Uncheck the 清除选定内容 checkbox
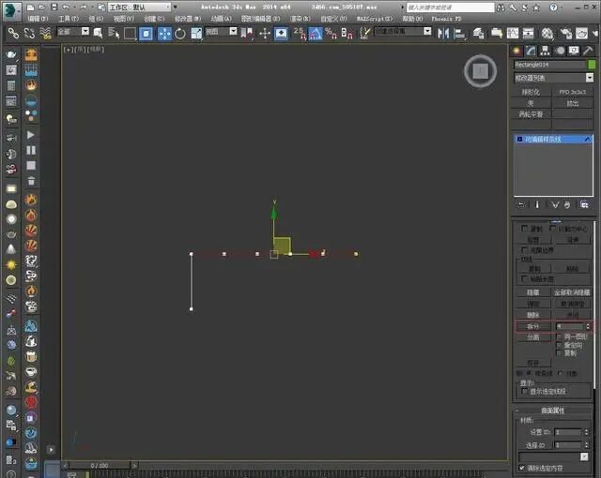 pos(522,468)
